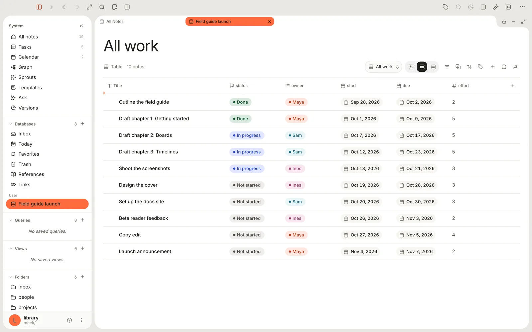The height and width of the screenshot is (332, 532).
Task: Click the Maya owner tag on Copy edit
Action: pyautogui.click(x=296, y=235)
